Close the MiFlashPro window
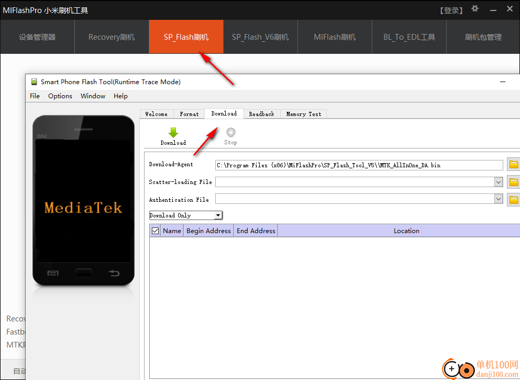This screenshot has width=520, height=380. 510,9
